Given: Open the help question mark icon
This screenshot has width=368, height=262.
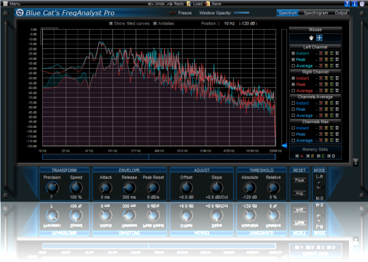Looking at the screenshot, I should point(347,4).
